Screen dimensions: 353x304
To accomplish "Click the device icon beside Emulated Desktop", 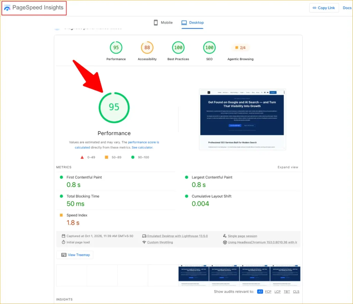I will click(144, 236).
